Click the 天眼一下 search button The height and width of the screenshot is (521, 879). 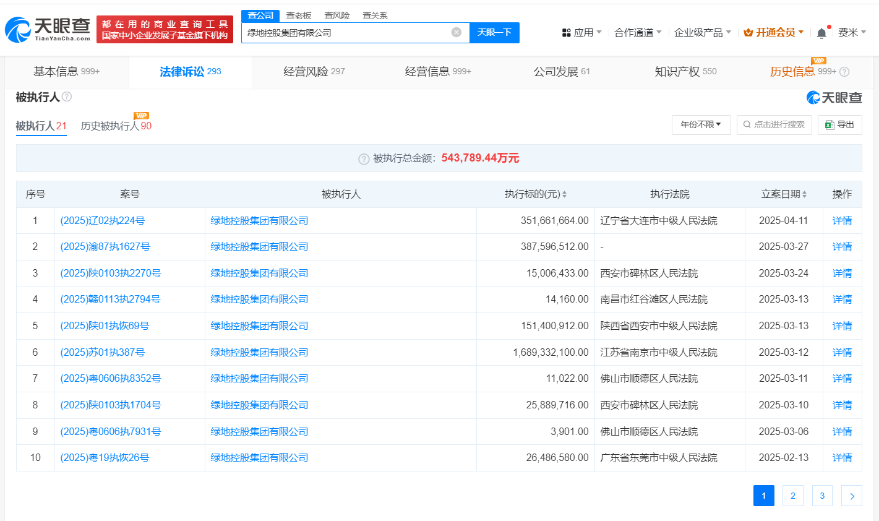(494, 32)
